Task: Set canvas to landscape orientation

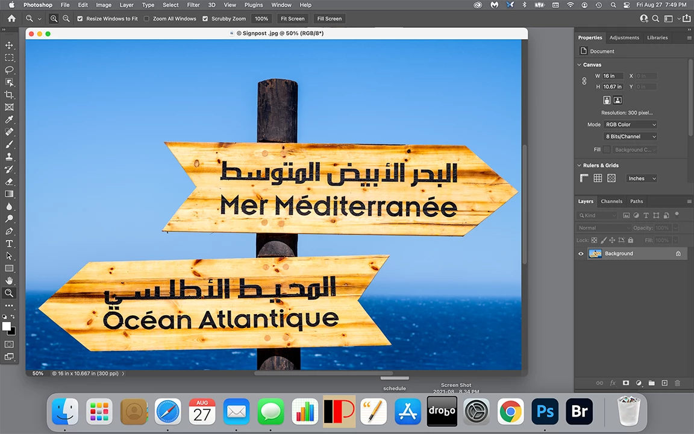Action: pyautogui.click(x=618, y=100)
